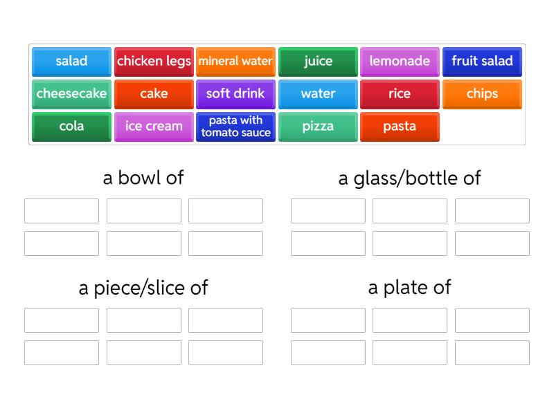Click first empty slot under a glass/bottle of
Screen dimensions: 554x415
[x=328, y=211]
